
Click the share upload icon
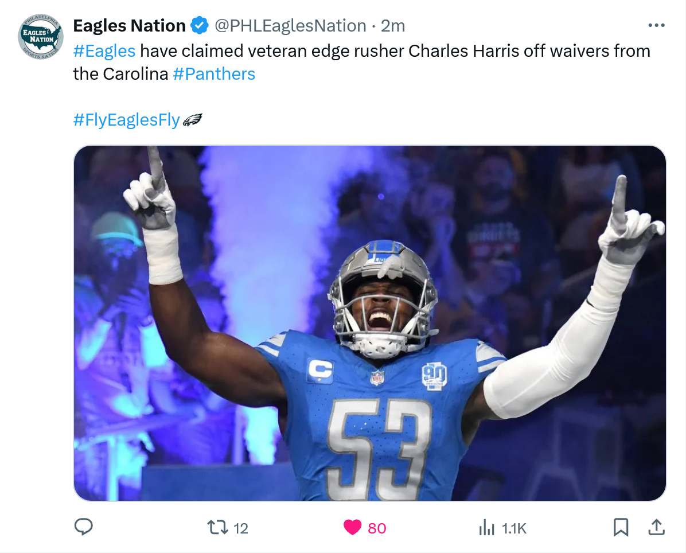tap(656, 527)
